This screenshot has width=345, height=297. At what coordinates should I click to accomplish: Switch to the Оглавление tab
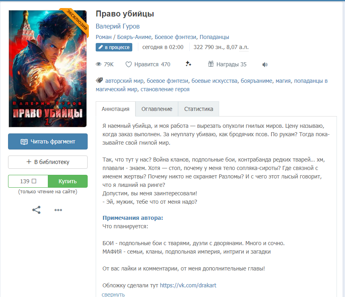157,109
